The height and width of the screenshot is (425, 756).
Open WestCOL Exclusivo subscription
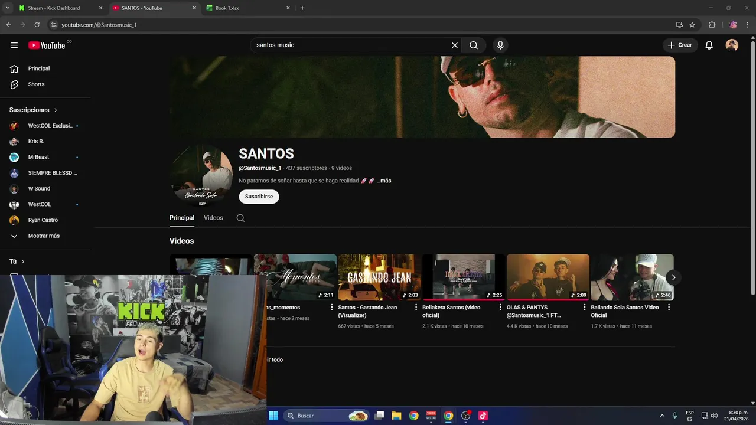point(45,126)
